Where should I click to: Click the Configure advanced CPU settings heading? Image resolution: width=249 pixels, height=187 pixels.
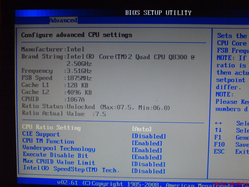(77, 35)
